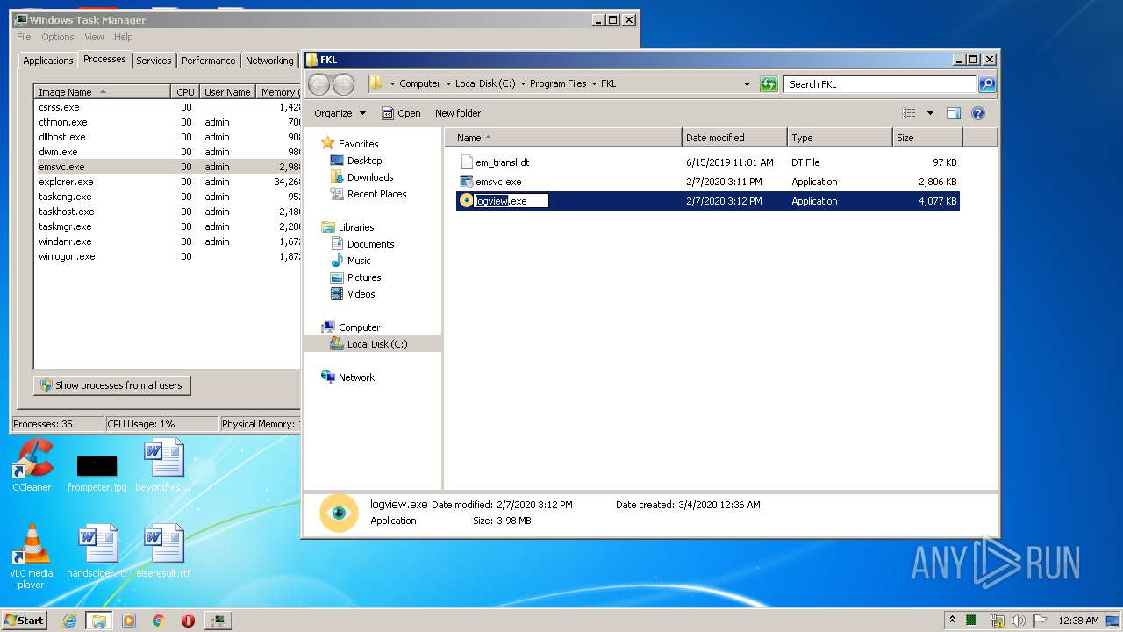Click the Start button
The image size is (1123, 632).
[24, 621]
